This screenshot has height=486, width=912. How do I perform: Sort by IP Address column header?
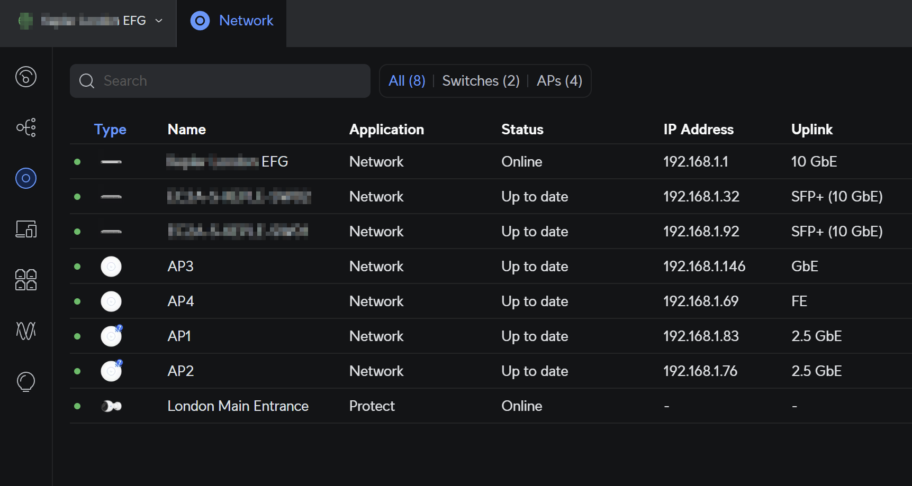pos(698,130)
